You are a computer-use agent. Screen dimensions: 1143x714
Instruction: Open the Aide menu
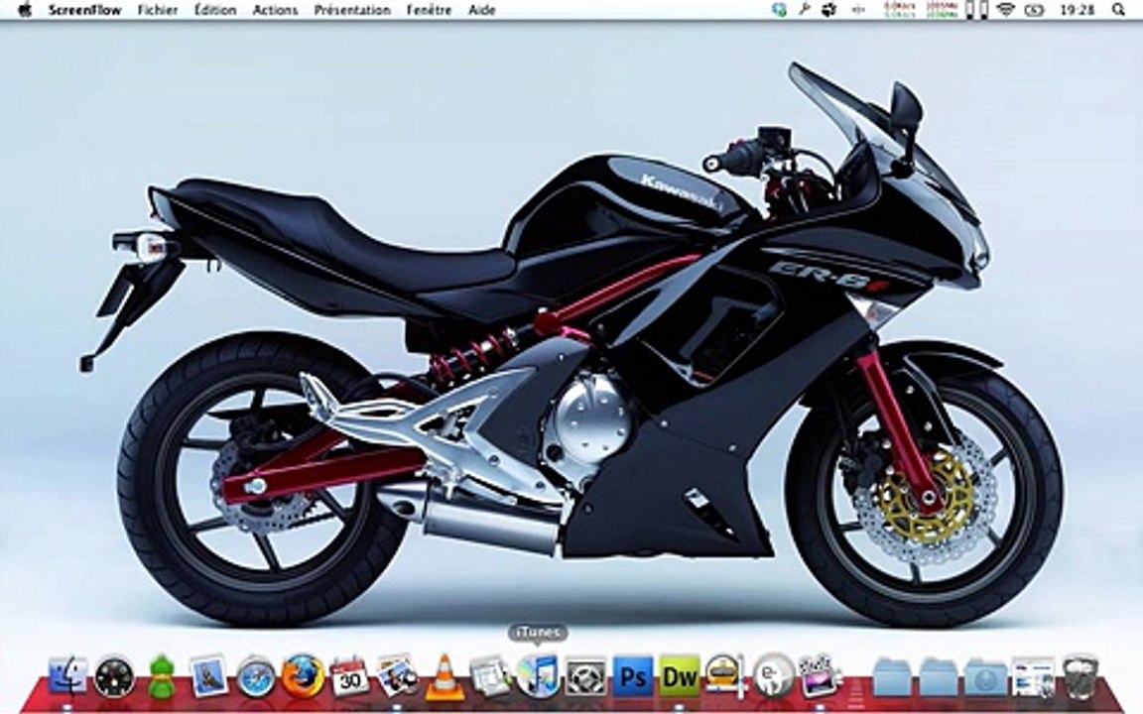pos(482,10)
